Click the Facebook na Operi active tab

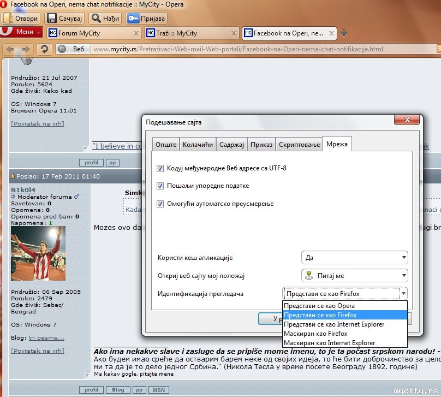click(289, 33)
